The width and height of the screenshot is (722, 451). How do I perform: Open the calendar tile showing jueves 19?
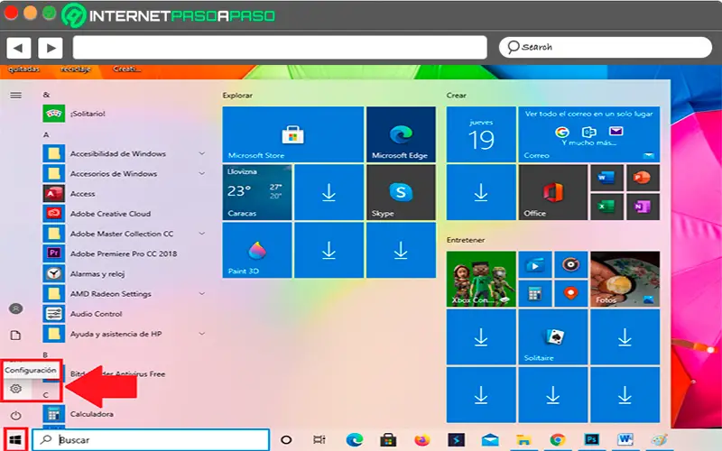(x=481, y=134)
